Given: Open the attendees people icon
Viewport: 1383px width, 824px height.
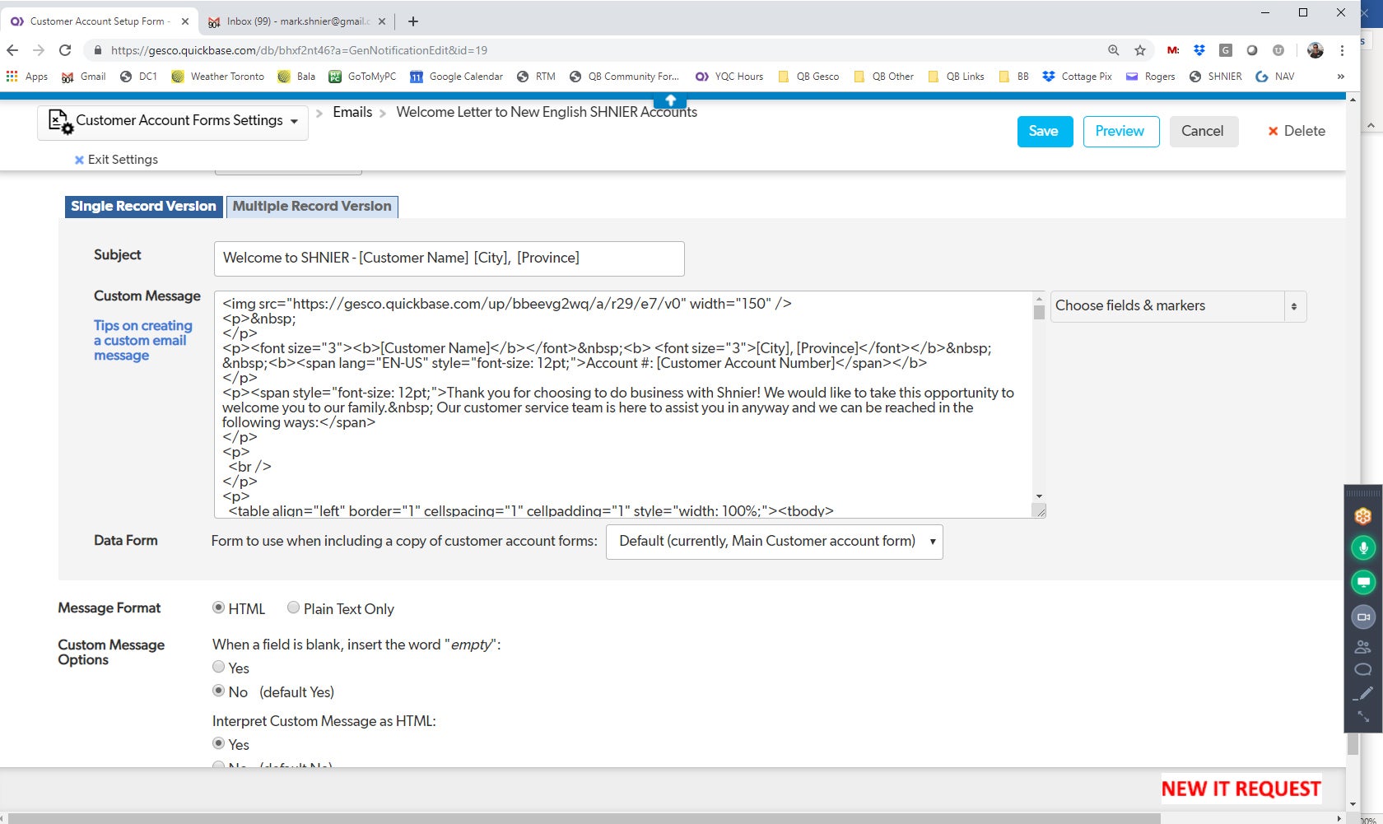Looking at the screenshot, I should coord(1363,646).
